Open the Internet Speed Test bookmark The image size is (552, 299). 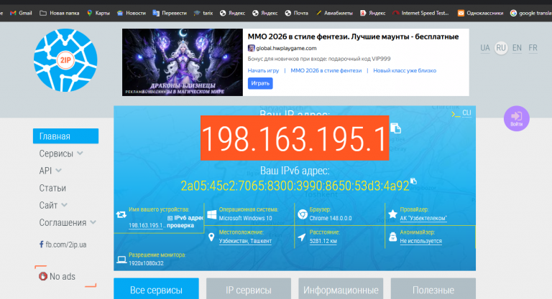[x=420, y=13]
